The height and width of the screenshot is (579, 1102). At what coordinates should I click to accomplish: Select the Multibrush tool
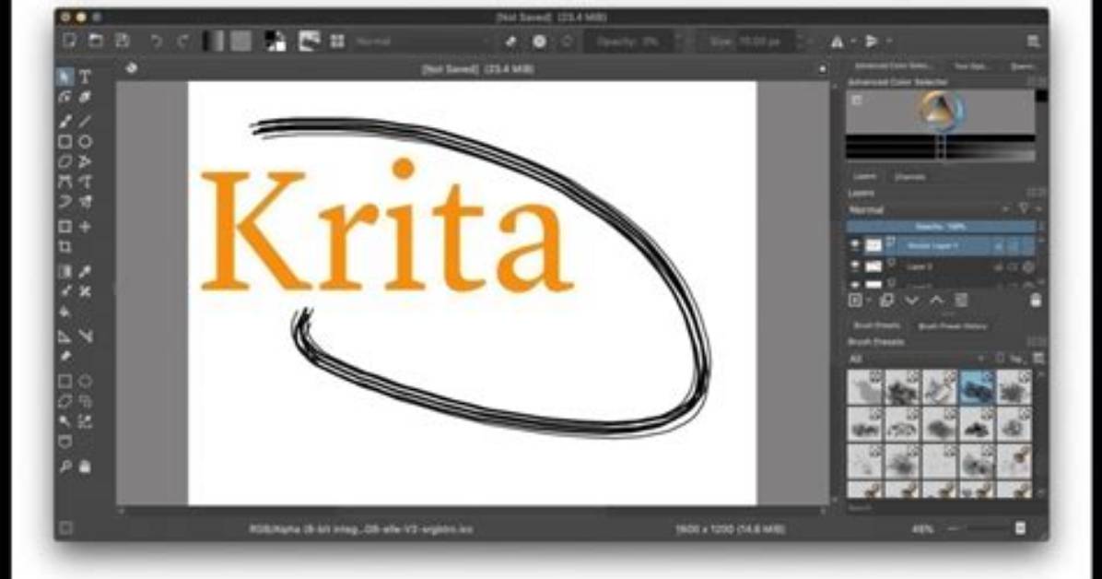click(85, 203)
